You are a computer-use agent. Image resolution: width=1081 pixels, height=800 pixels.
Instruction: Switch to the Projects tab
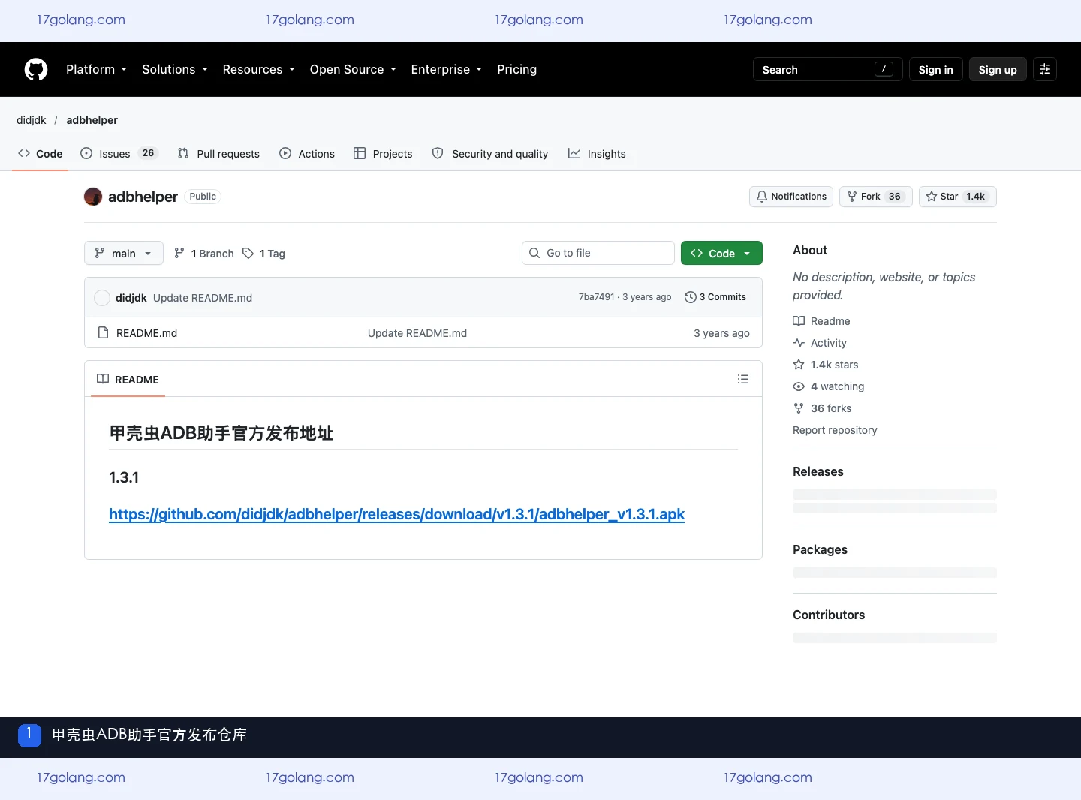383,154
